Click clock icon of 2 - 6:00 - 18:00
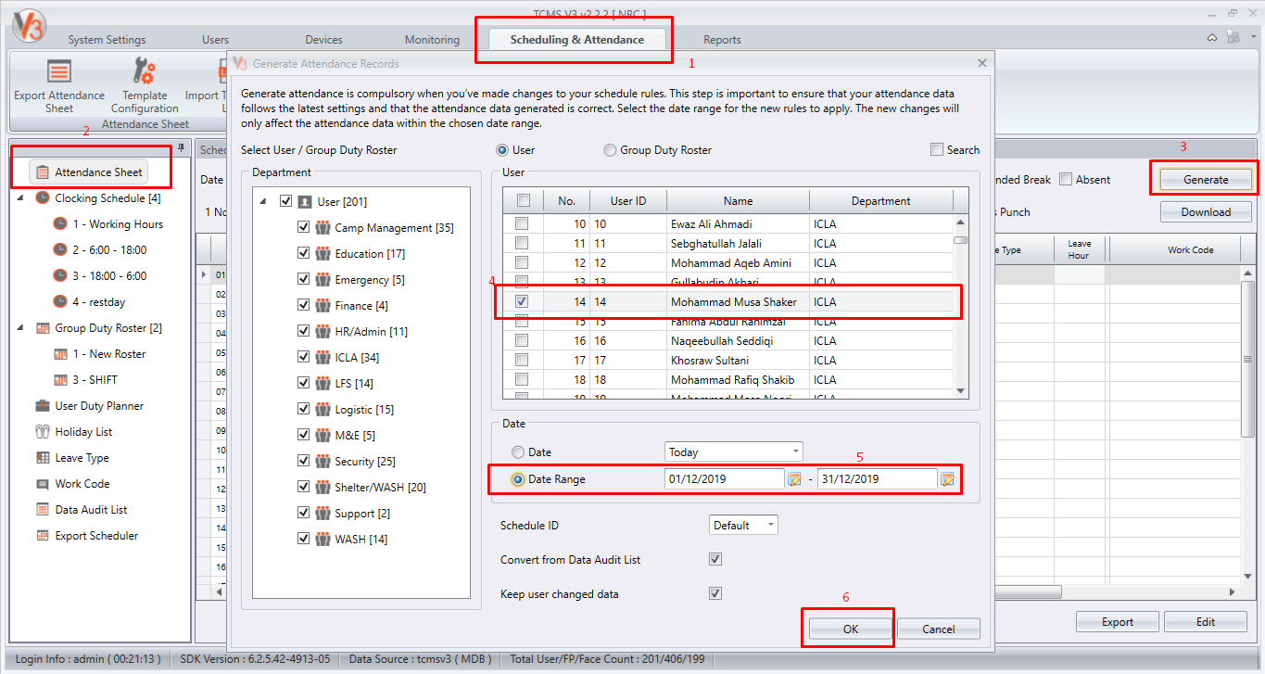 pyautogui.click(x=60, y=249)
